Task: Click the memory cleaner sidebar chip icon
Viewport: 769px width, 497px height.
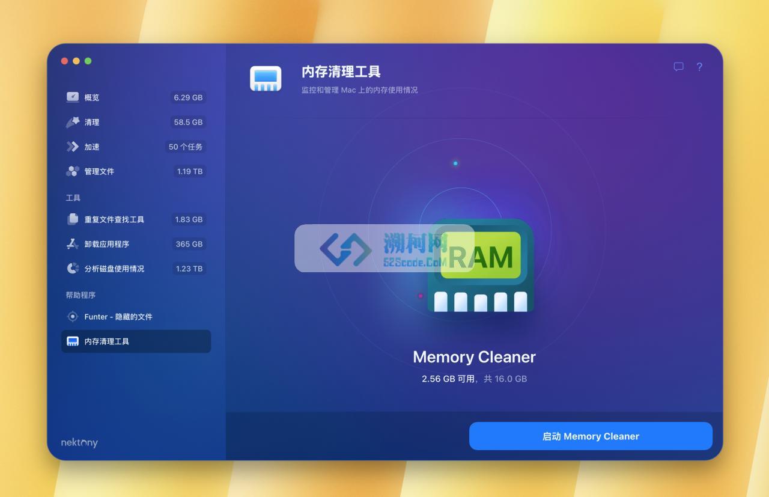Action: (x=73, y=341)
